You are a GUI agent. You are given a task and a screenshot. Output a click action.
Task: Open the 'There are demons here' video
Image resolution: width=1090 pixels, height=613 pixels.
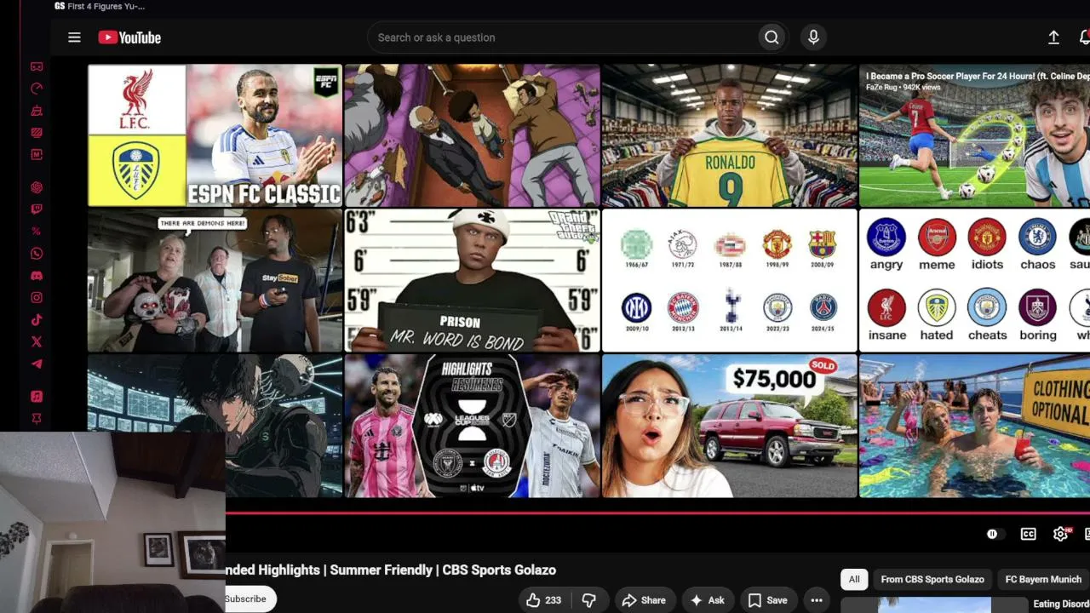(215, 280)
